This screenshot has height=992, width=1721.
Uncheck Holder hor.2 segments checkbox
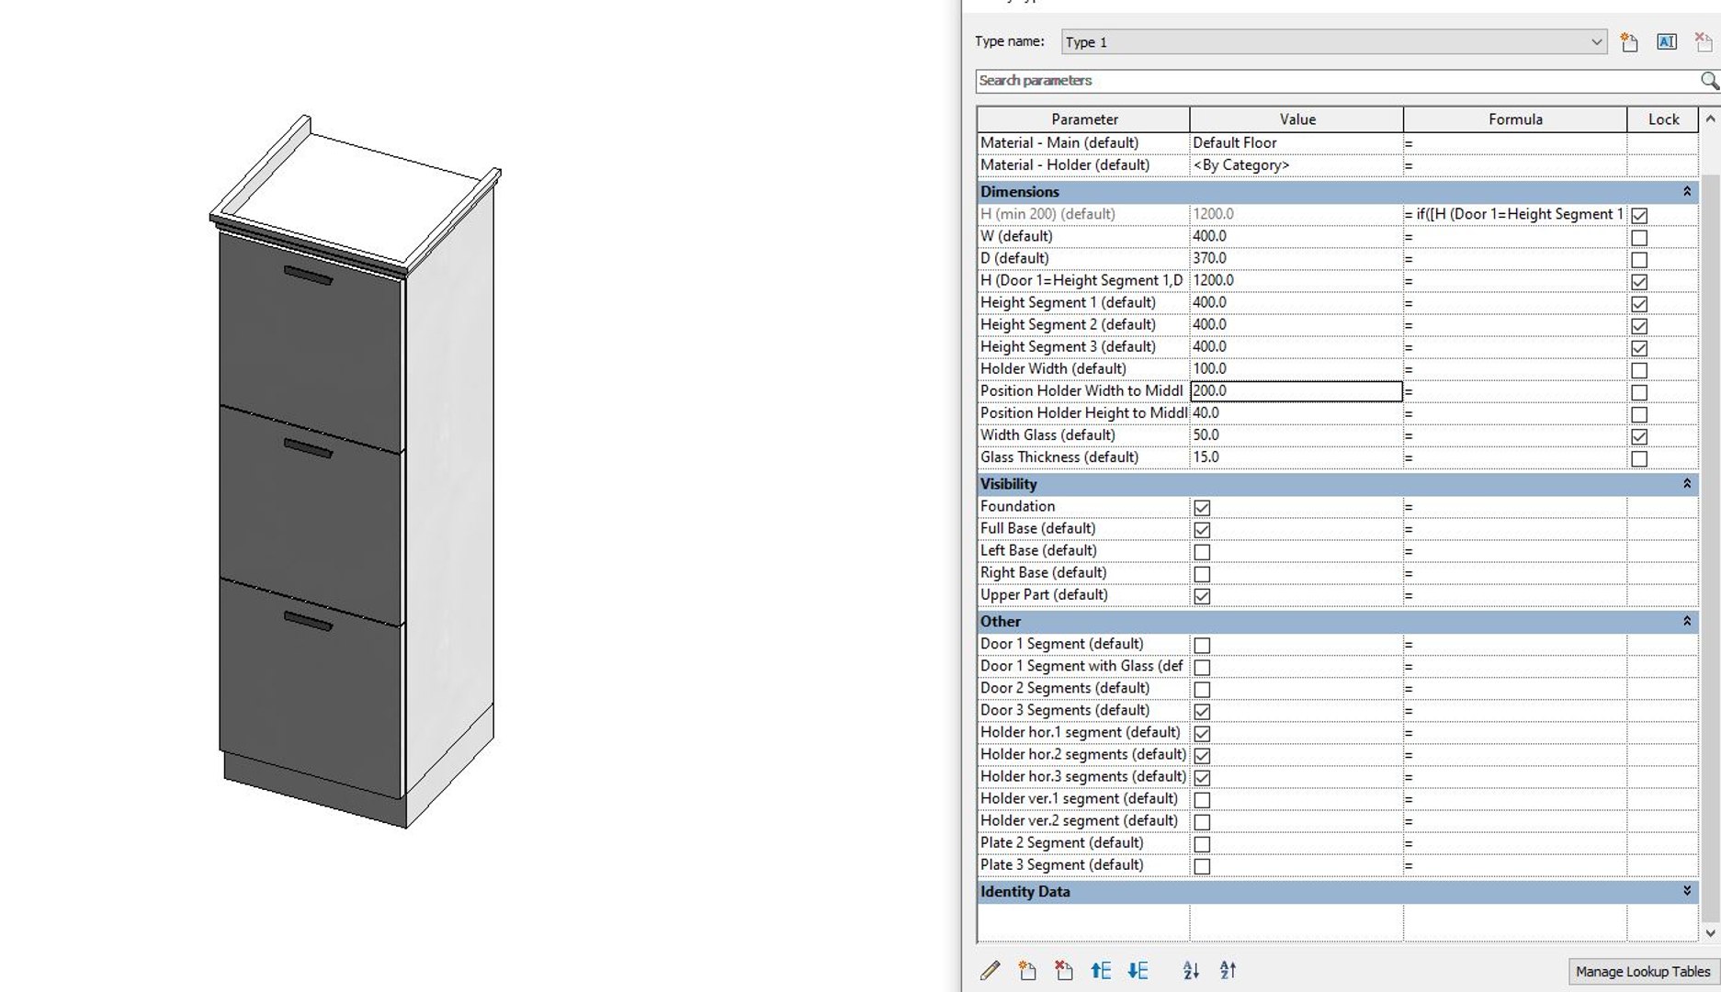pos(1202,756)
